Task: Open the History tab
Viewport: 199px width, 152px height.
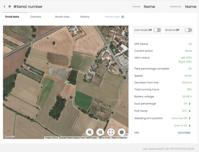Action: point(85,17)
